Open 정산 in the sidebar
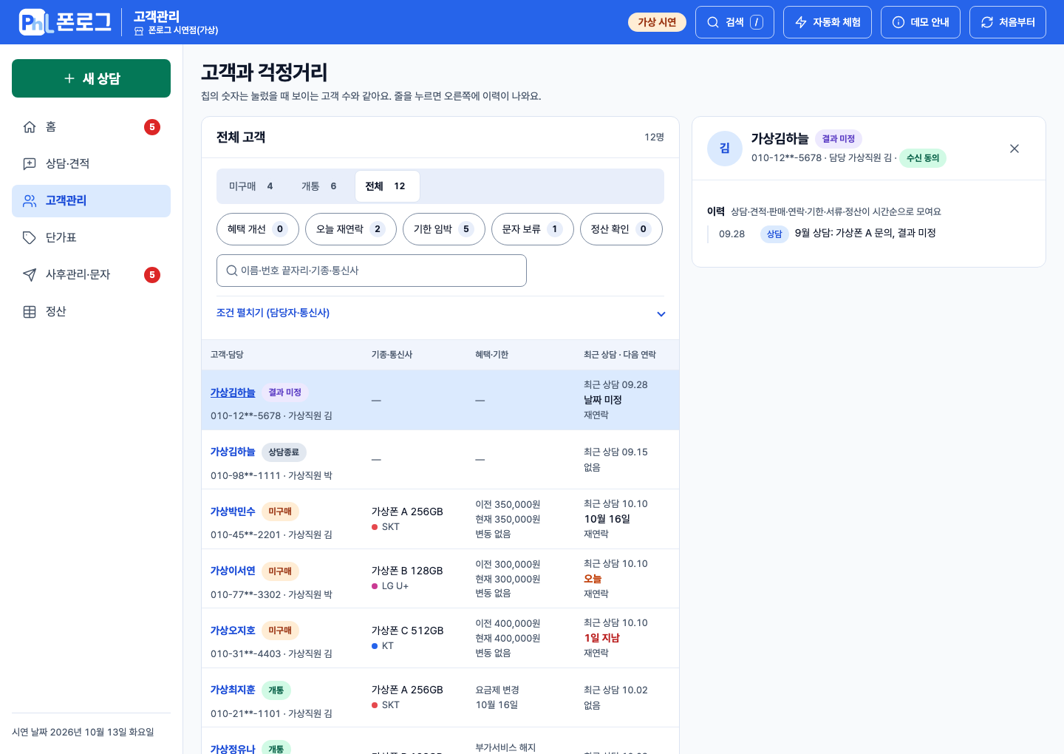1064x754 pixels. pyautogui.click(x=92, y=312)
